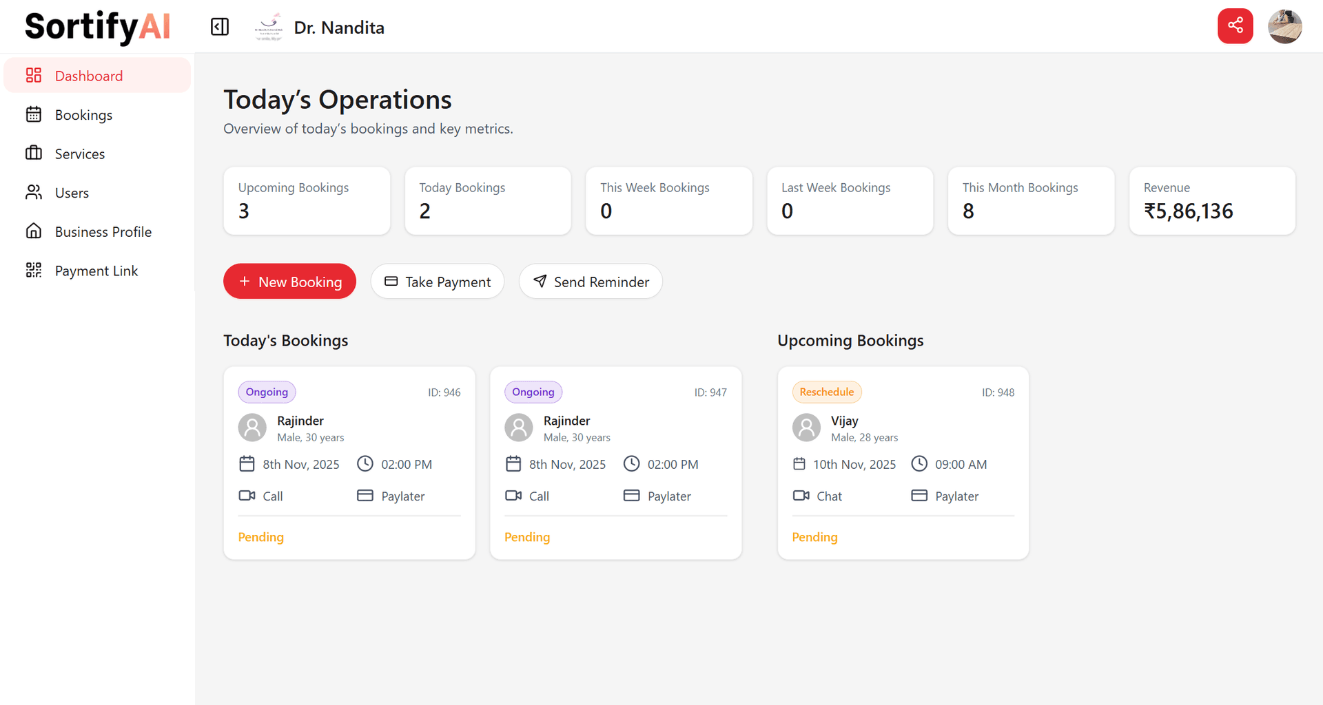The height and width of the screenshot is (705, 1323).
Task: Select the Upcoming Bookings stat card
Action: (x=307, y=201)
